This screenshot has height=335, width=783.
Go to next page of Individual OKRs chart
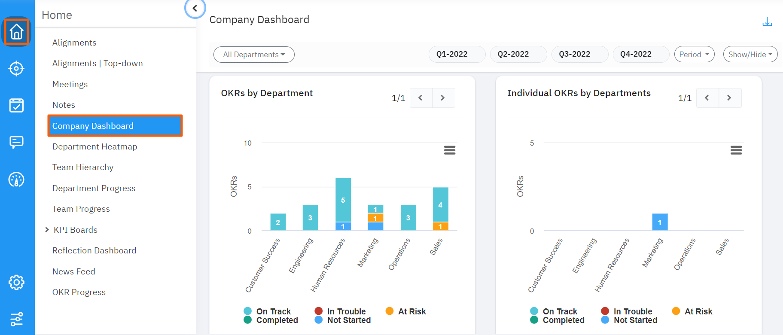729,98
